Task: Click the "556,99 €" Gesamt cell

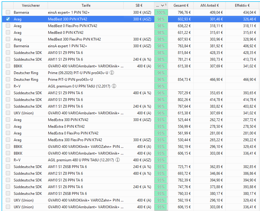Action: pyautogui.click(x=184, y=127)
